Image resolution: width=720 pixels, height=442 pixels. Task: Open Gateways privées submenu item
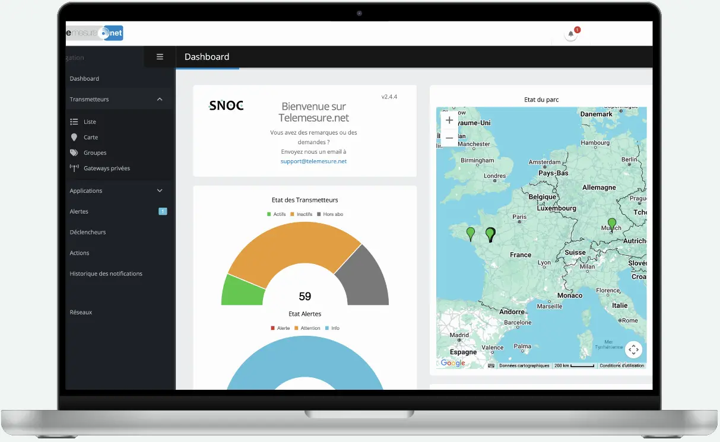point(107,168)
